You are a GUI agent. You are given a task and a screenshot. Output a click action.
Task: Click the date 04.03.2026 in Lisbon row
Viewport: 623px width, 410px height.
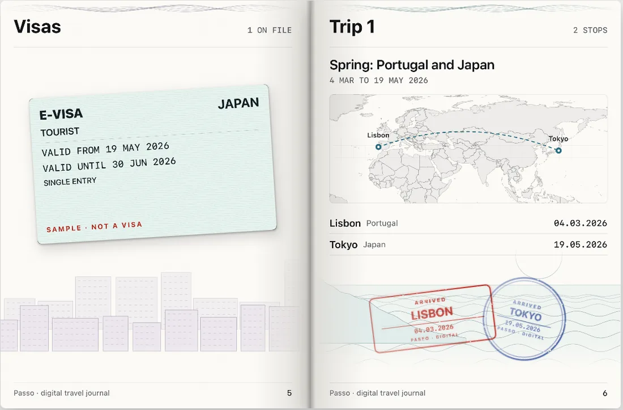tap(581, 223)
